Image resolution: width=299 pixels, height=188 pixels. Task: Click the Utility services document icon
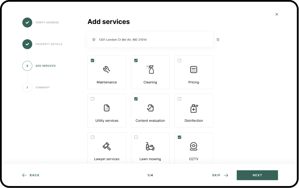[107, 108]
